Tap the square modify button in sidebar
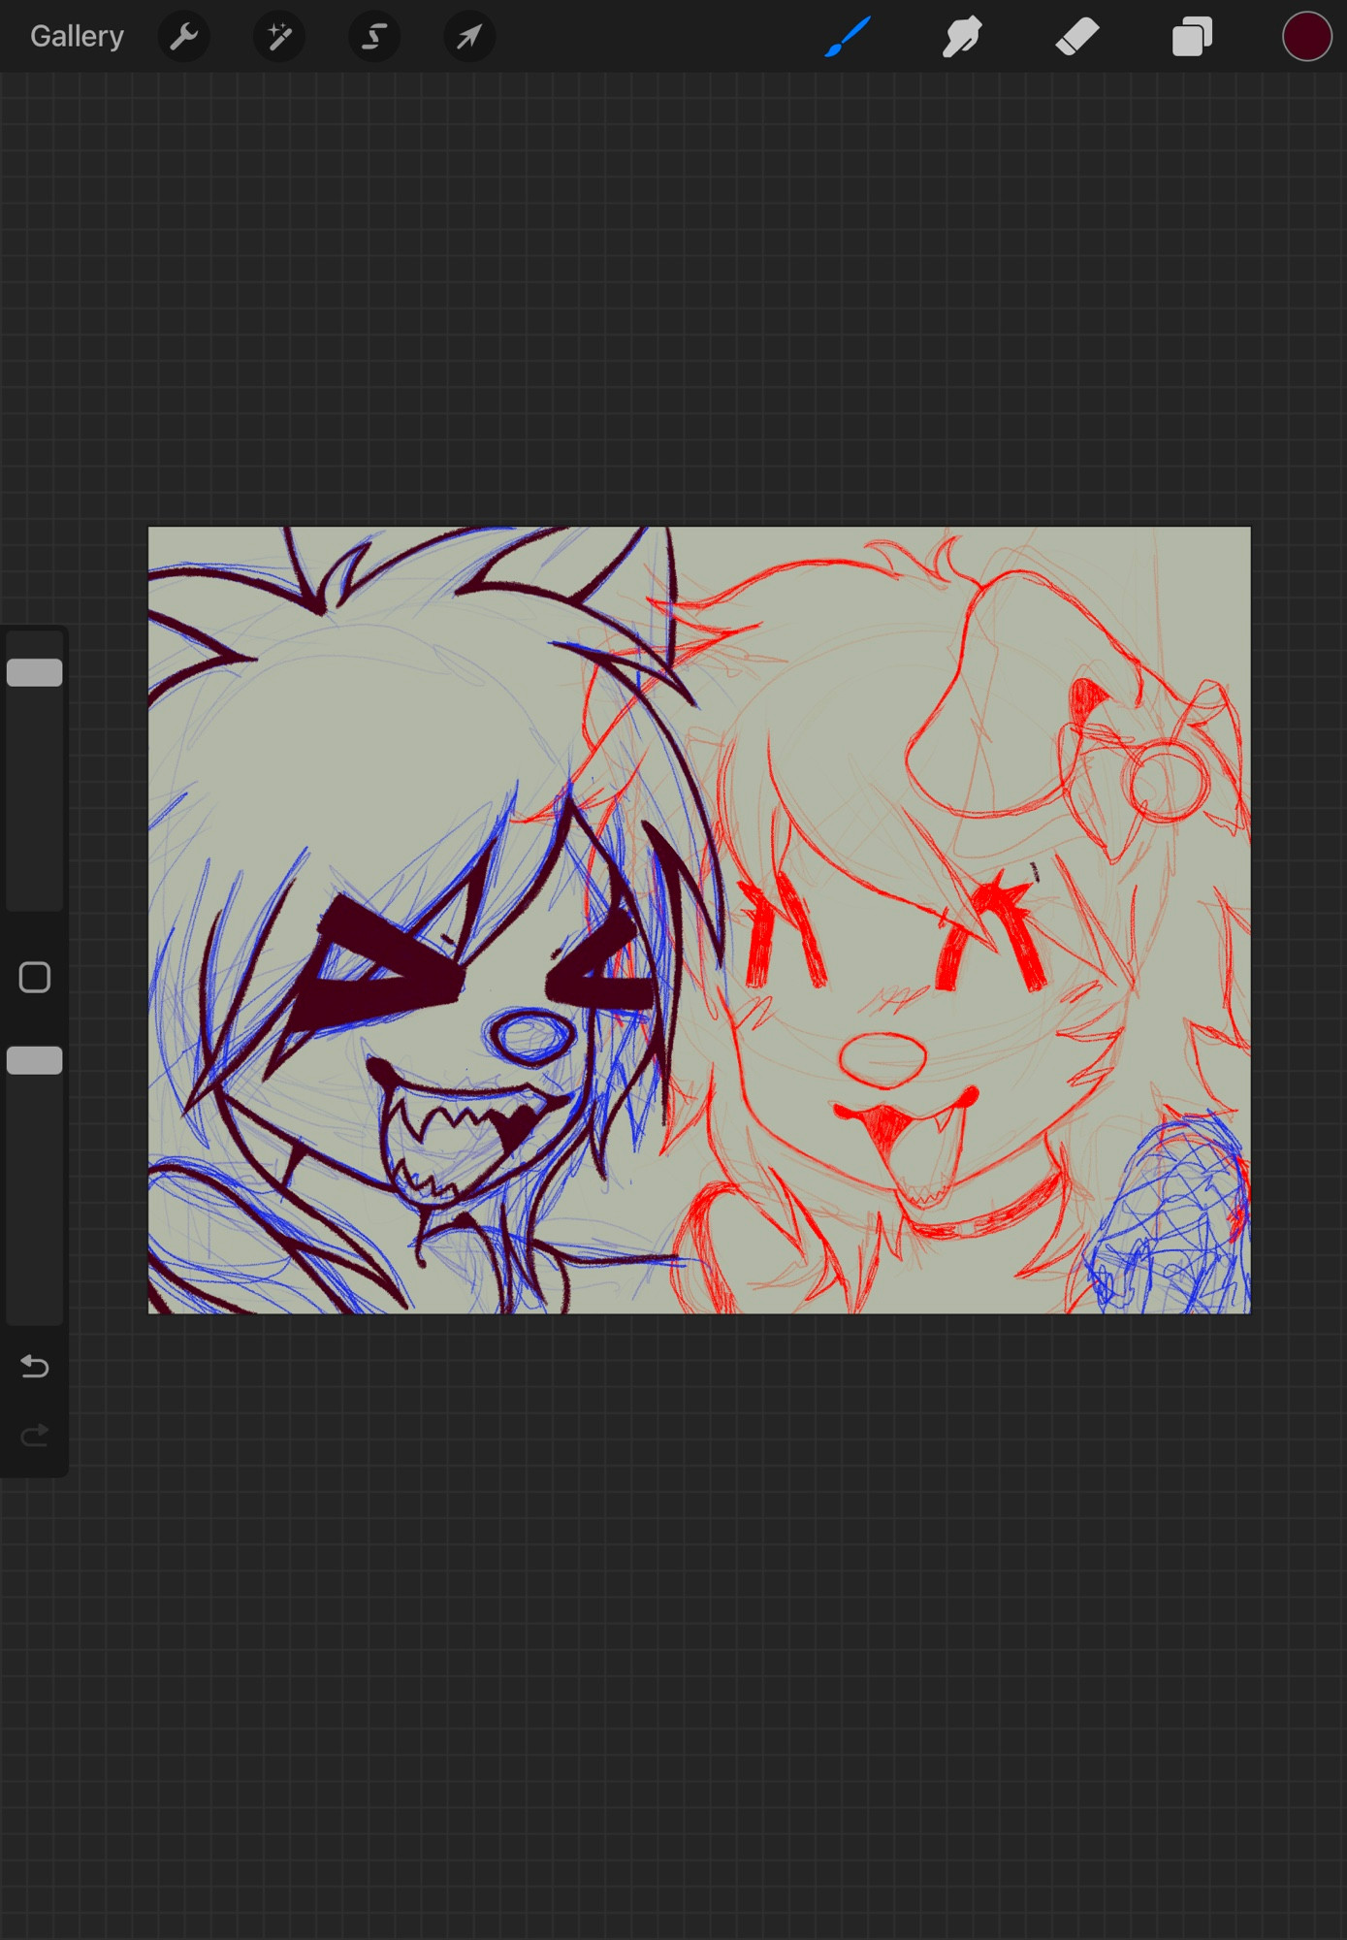The height and width of the screenshot is (1940, 1347). click(35, 978)
